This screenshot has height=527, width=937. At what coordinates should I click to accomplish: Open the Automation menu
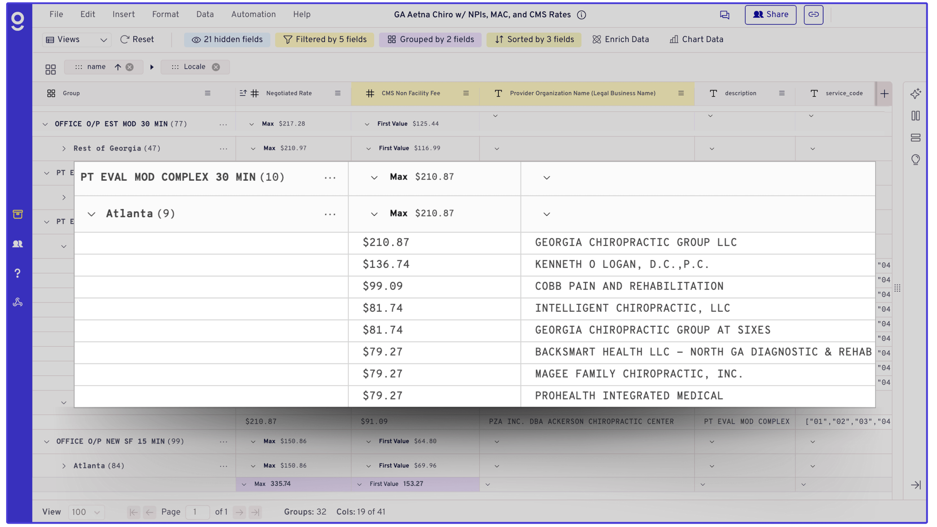[x=253, y=14]
